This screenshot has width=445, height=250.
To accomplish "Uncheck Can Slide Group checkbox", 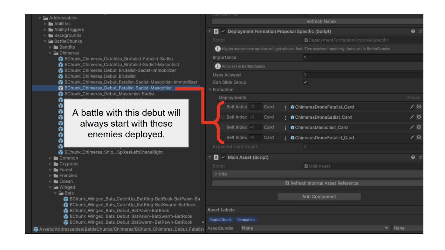I will coord(305,82).
